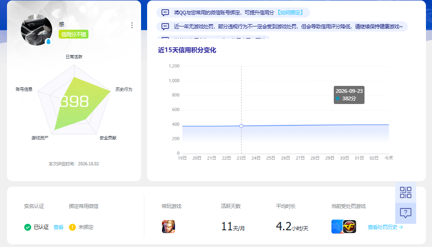Click the 本次评估时间 2026.10.02 text
The width and height of the screenshot is (432, 247).
(74, 164)
